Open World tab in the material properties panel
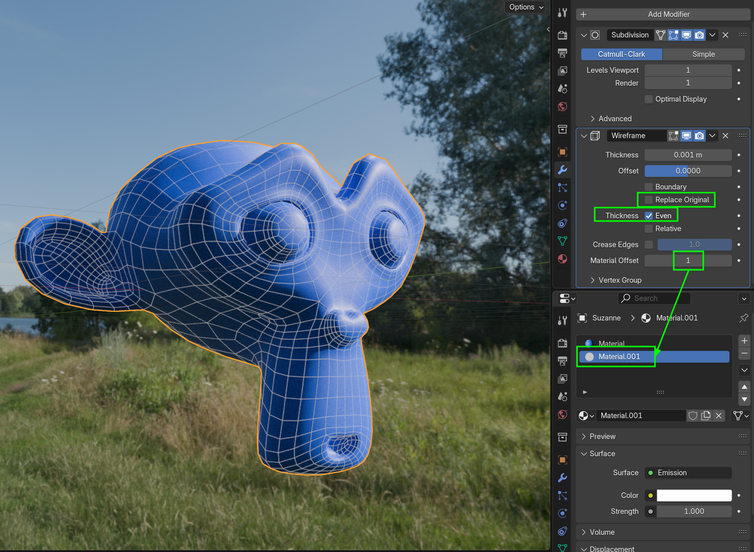754x552 pixels. coord(563,414)
